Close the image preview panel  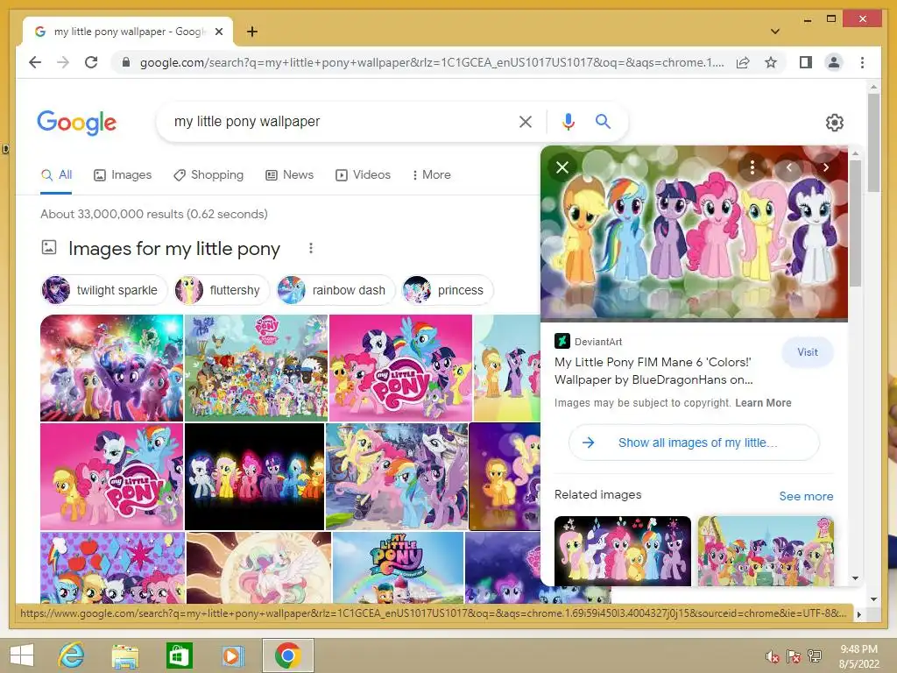[562, 167]
